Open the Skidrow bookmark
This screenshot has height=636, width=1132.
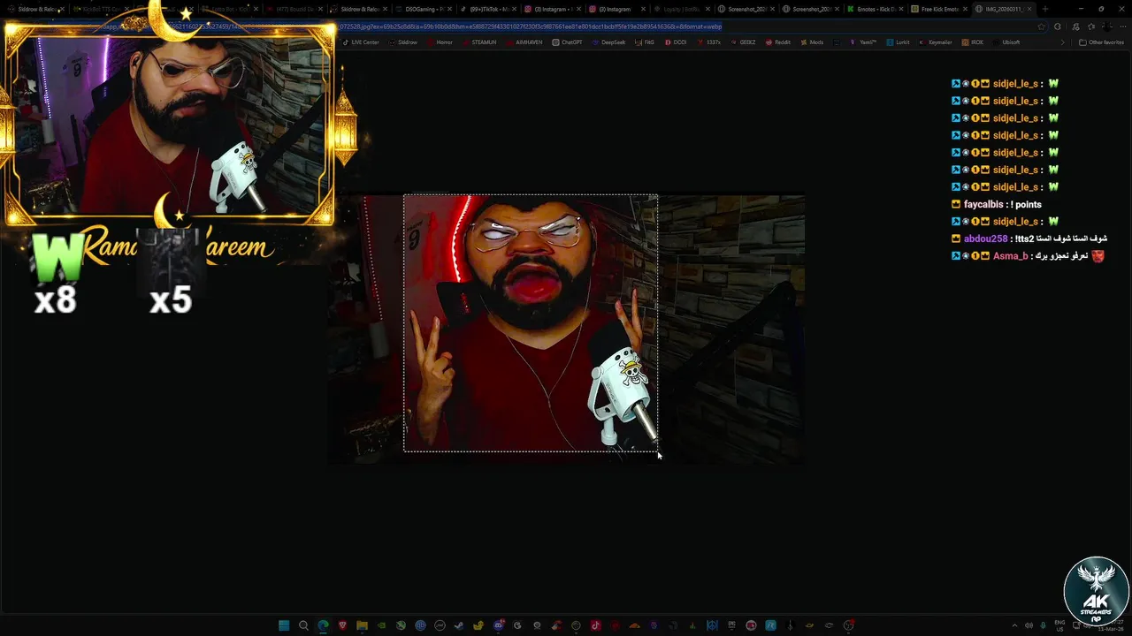tap(403, 42)
